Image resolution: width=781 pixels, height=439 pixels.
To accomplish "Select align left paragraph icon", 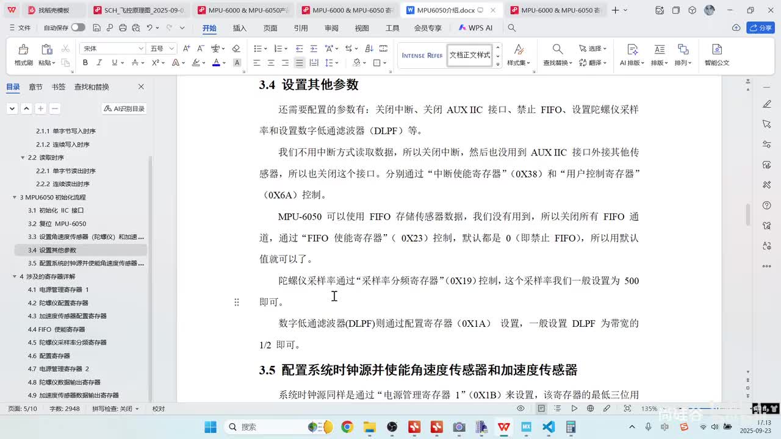I will [x=257, y=63].
